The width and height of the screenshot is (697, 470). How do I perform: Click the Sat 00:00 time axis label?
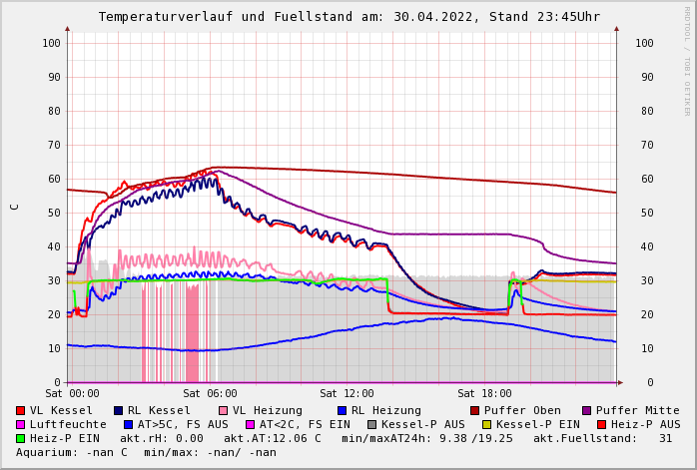point(72,394)
